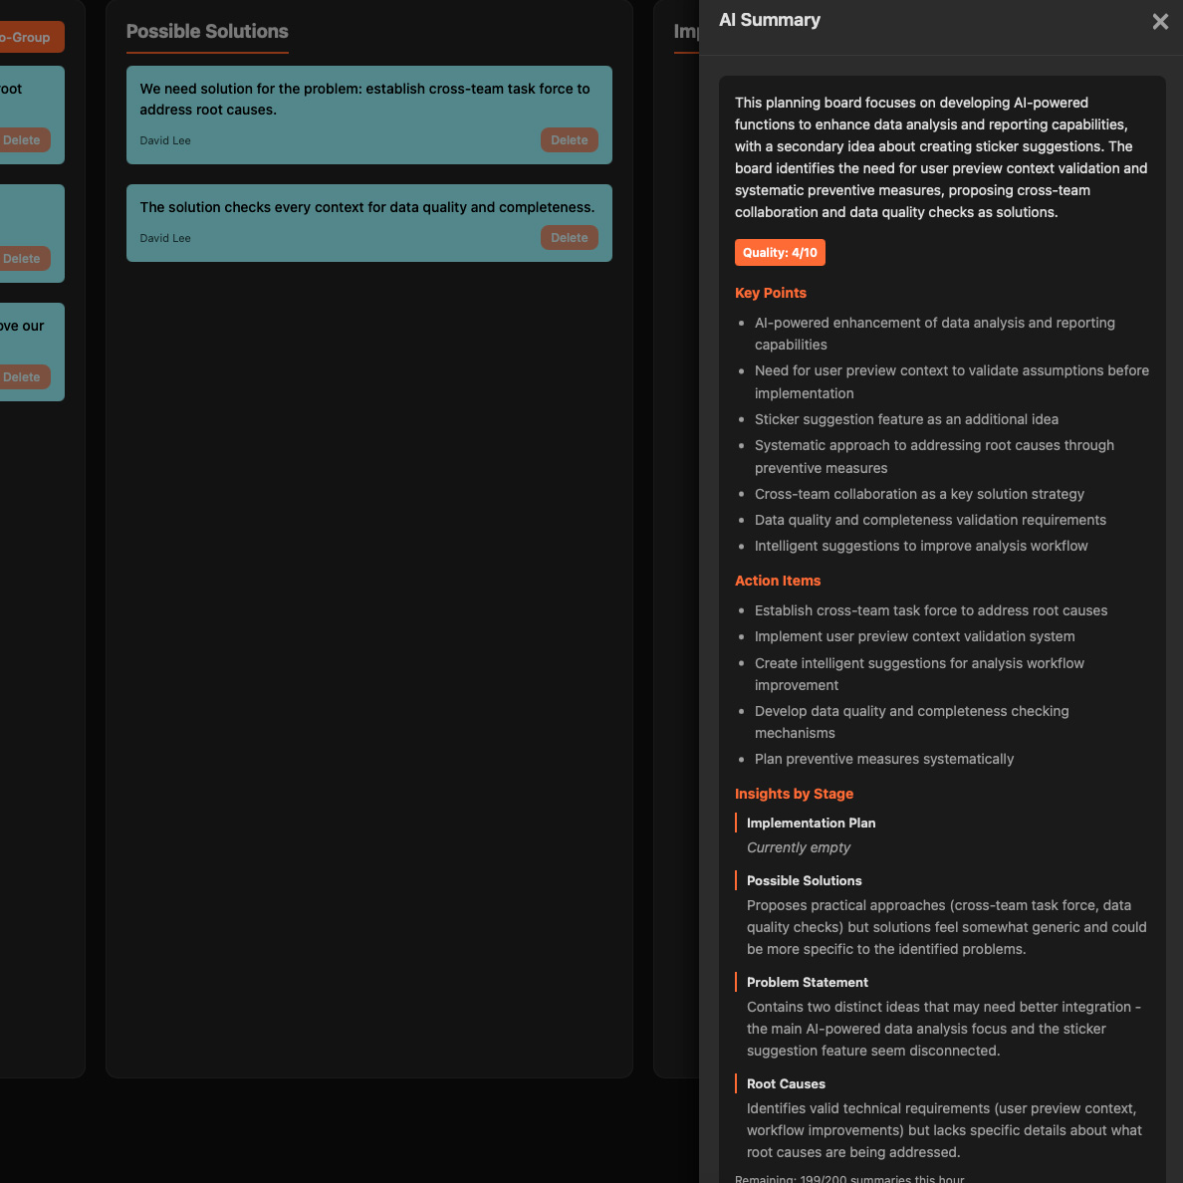Select the Possible Solutions column header

[207, 31]
